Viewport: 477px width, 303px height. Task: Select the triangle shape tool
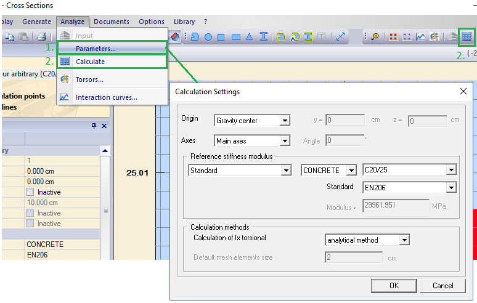pyautogui.click(x=250, y=37)
